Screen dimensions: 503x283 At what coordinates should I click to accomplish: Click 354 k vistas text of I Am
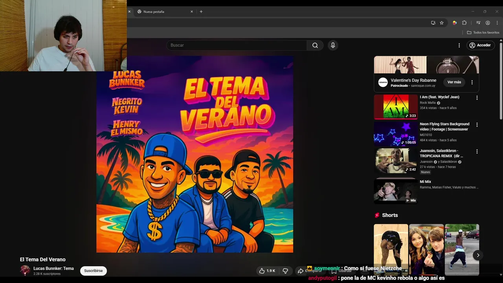pos(428,108)
